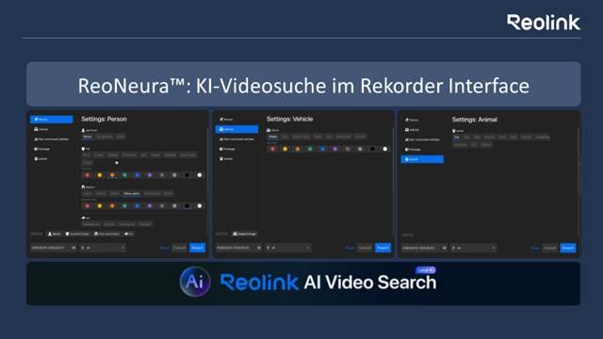The image size is (603, 339).
Task: Click highlighted Animal item in Settings: Animal sidebar
Action: click(422, 159)
